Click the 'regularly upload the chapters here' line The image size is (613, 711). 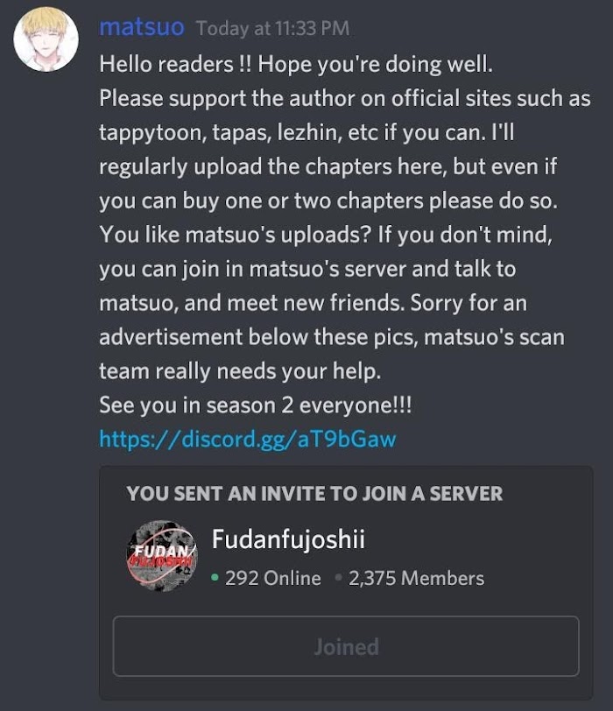point(328,167)
